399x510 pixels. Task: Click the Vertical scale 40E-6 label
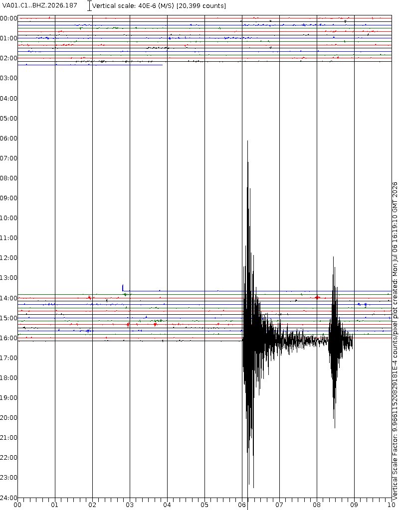click(x=159, y=6)
